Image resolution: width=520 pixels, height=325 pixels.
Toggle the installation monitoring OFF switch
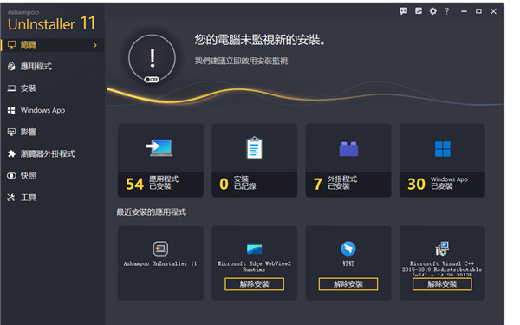point(152,80)
